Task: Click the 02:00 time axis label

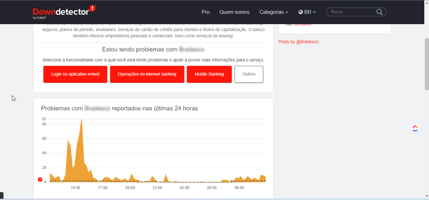Action: (x=185, y=188)
